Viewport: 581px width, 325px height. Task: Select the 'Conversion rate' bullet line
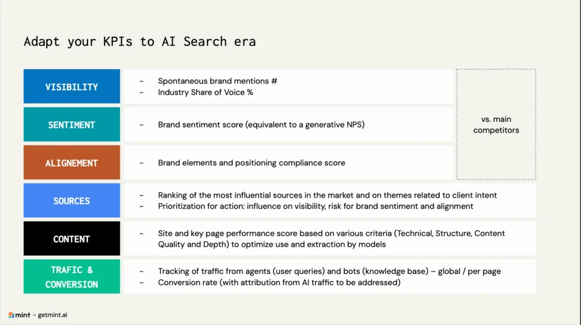pos(279,283)
